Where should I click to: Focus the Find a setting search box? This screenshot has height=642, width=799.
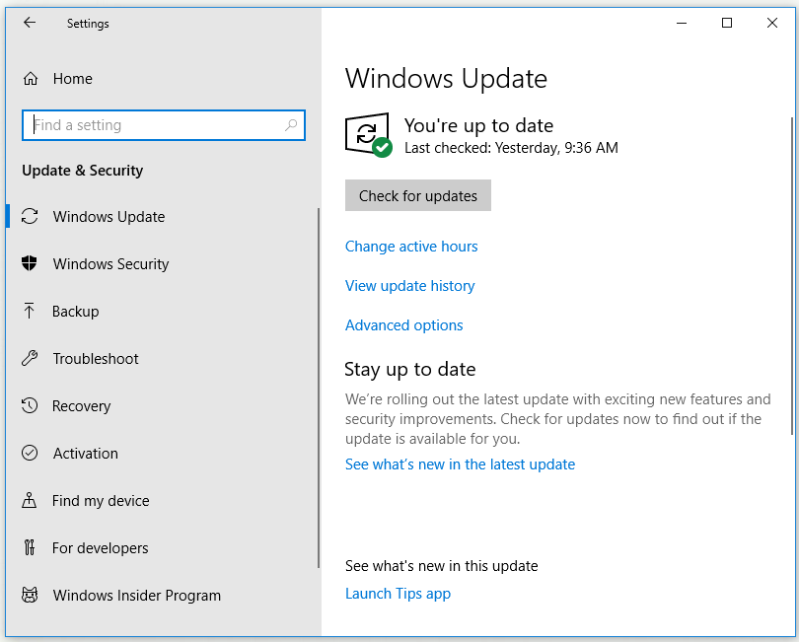pyautogui.click(x=164, y=125)
